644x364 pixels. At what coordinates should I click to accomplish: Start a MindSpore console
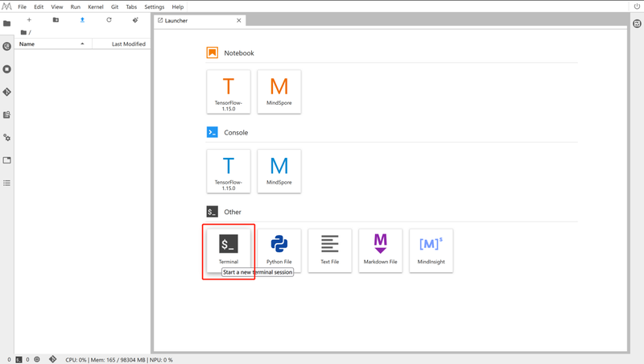pos(279,171)
